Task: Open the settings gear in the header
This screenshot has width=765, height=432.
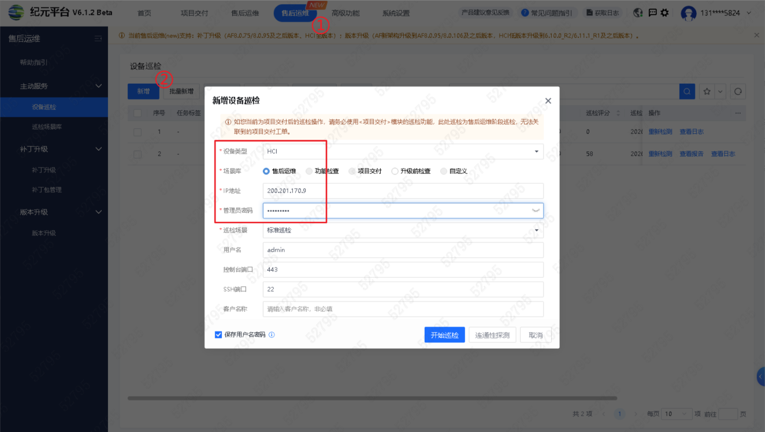Action: tap(664, 13)
